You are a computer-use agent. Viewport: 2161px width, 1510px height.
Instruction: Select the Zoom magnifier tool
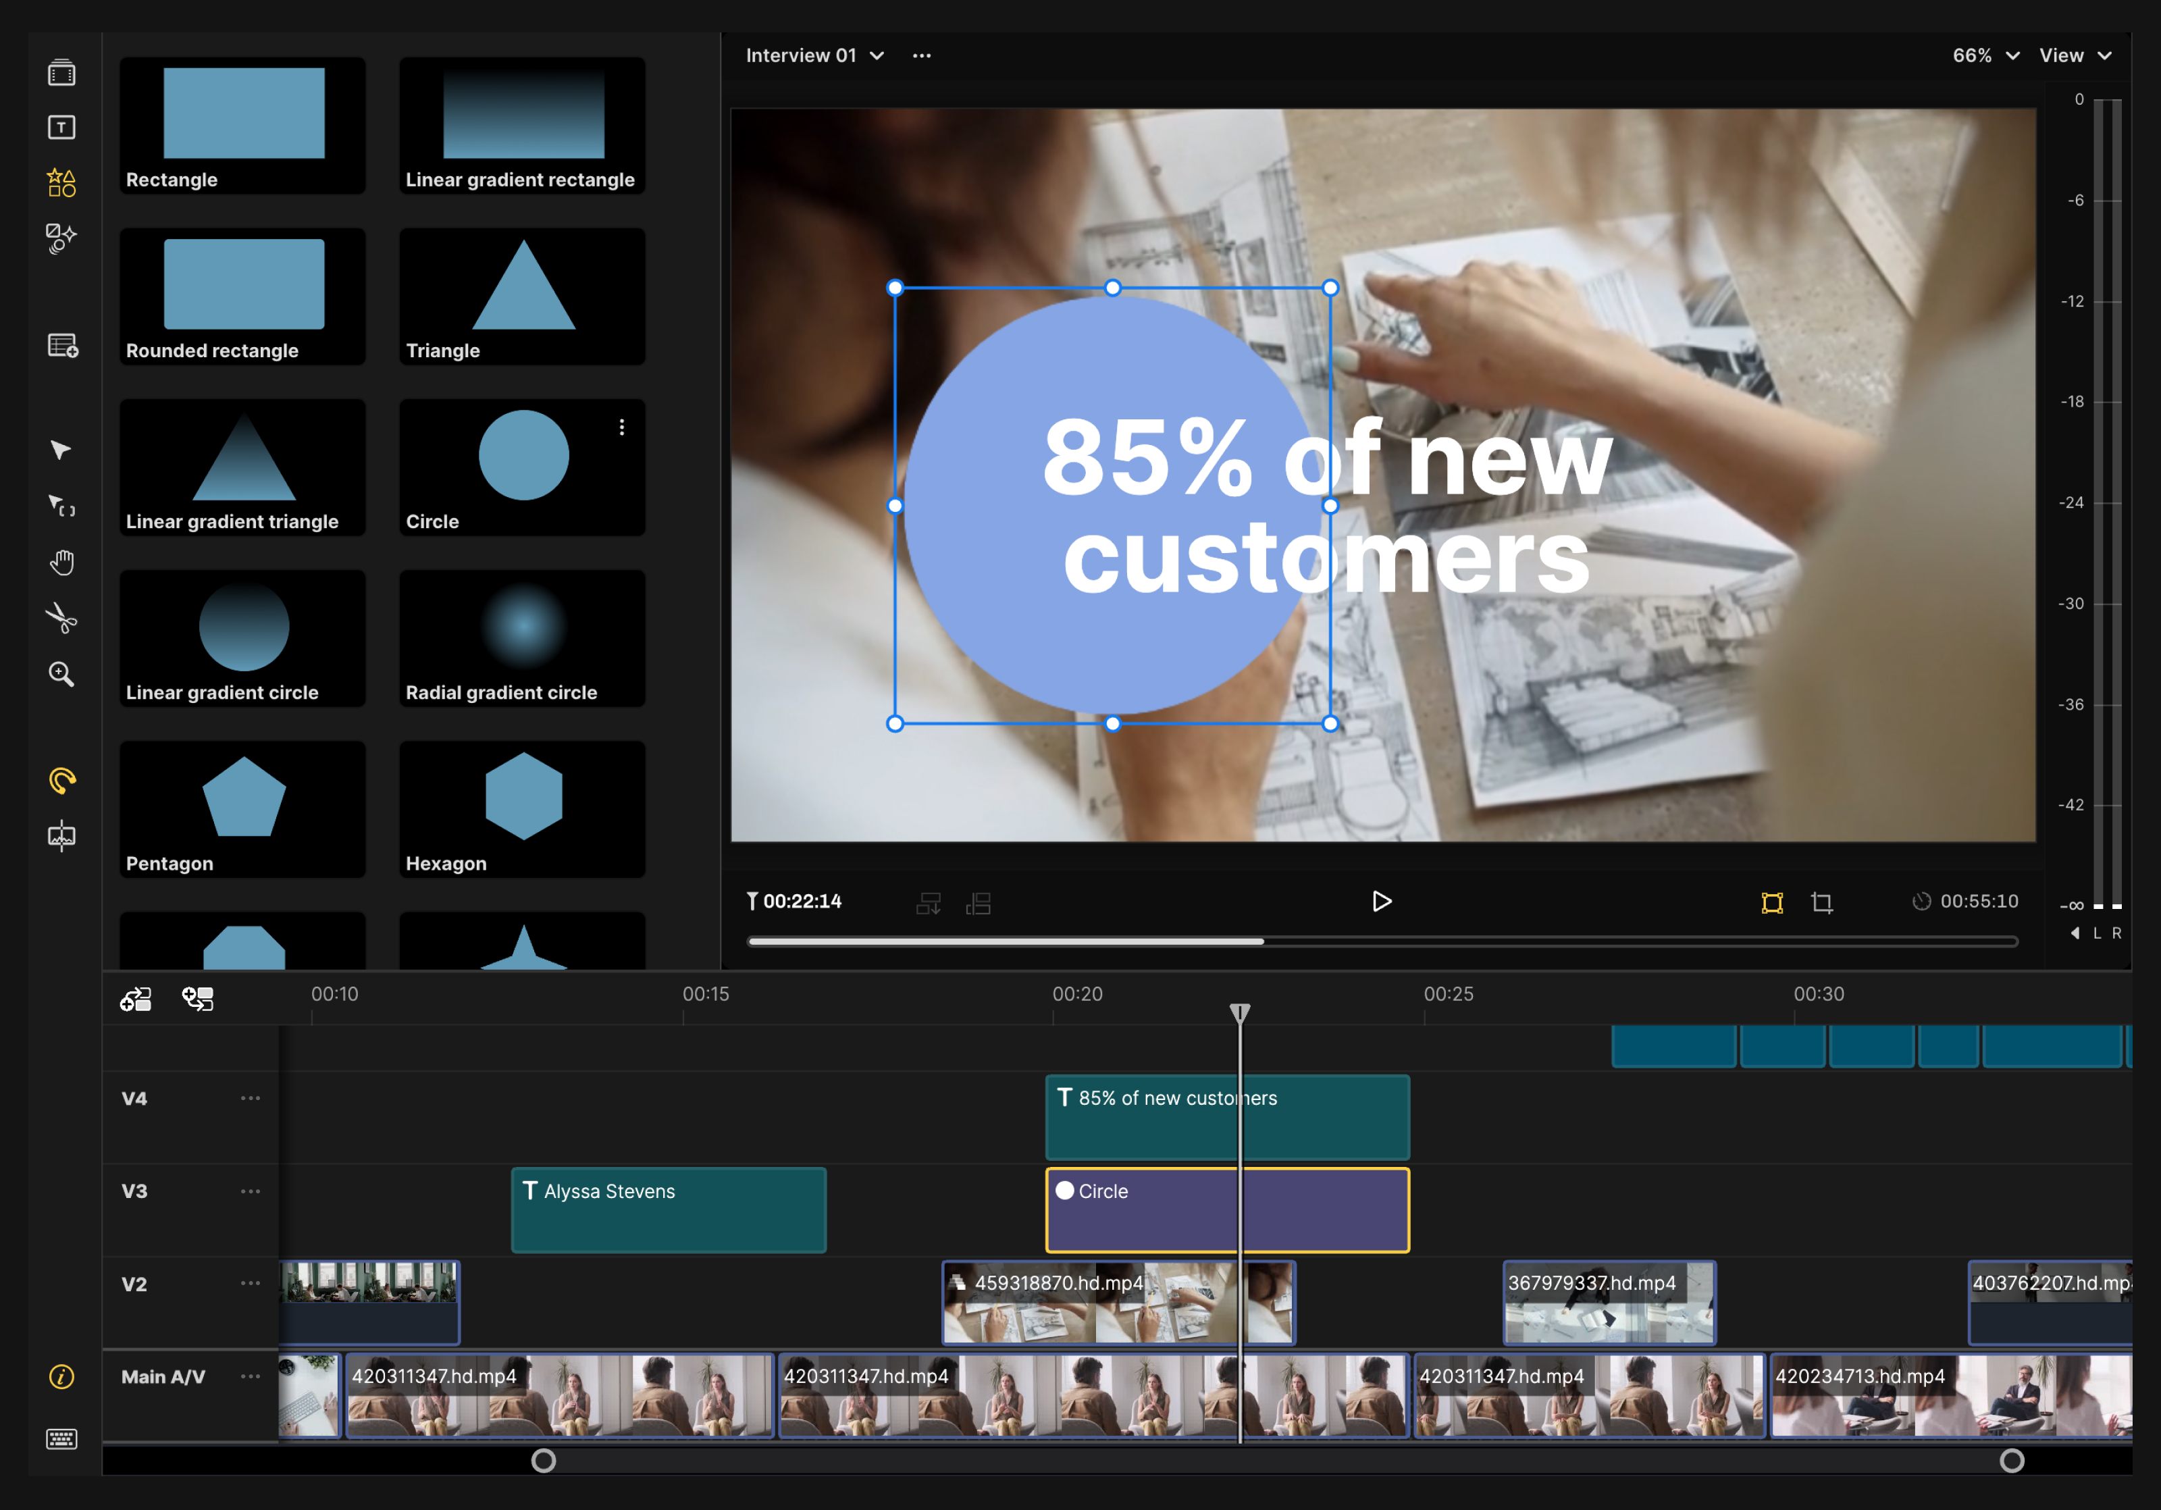[x=61, y=674]
